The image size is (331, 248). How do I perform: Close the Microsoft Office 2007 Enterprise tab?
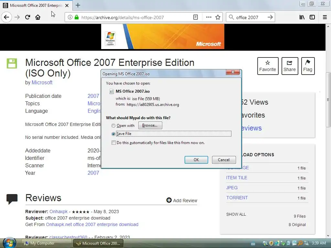pos(67,5)
